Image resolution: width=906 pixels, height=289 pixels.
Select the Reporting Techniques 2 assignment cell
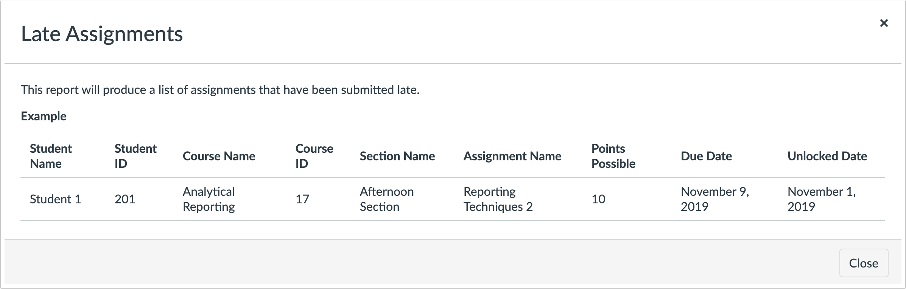point(498,199)
